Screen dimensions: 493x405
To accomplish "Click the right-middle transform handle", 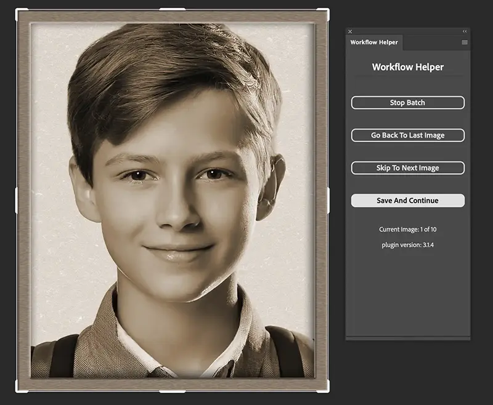I will pyautogui.click(x=328, y=201).
